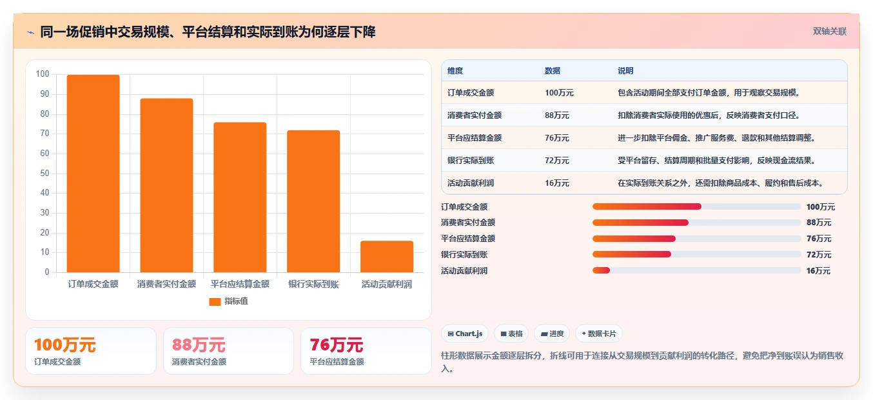Click the 72万元 value beside the progress bar
The image size is (873, 400).
click(819, 255)
